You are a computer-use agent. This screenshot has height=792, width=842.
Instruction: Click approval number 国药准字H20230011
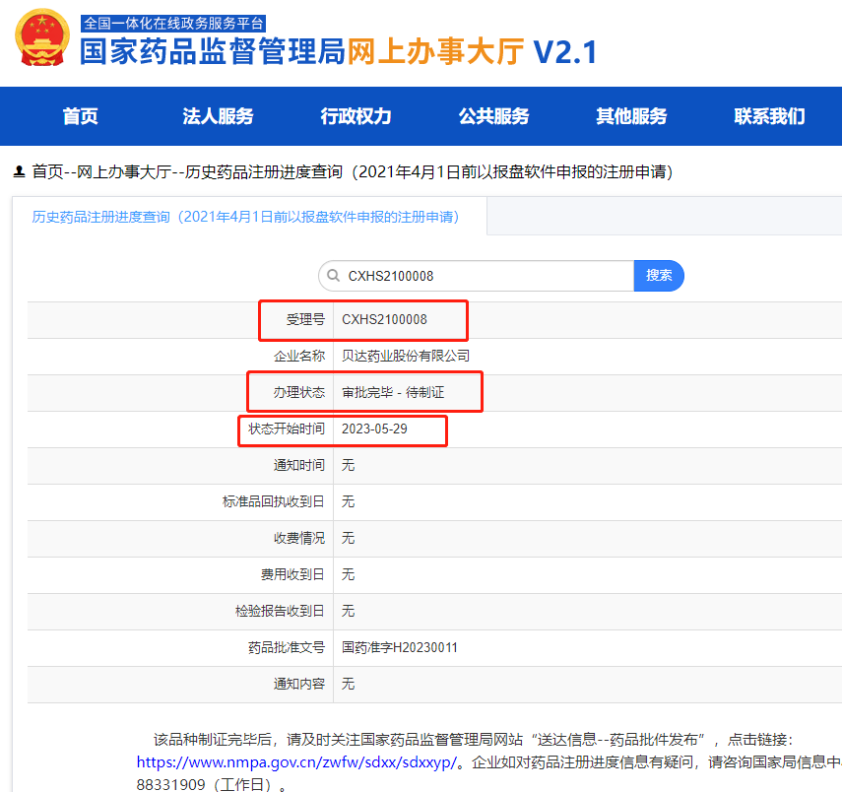400,647
